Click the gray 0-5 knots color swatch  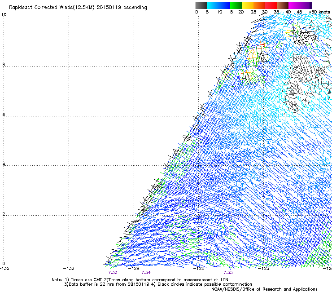[x=201, y=5]
